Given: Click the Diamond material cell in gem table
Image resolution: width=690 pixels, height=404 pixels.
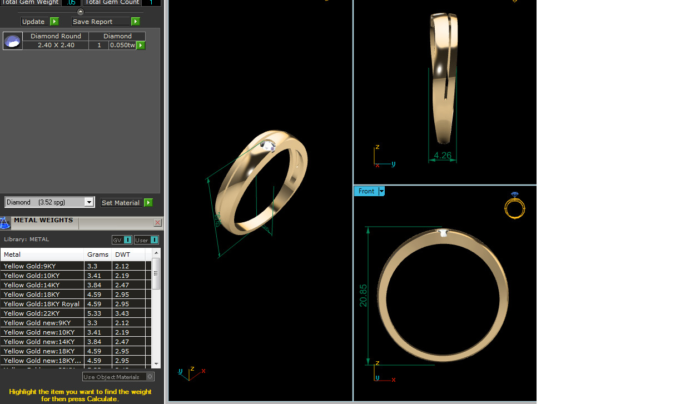Looking at the screenshot, I should tap(117, 36).
